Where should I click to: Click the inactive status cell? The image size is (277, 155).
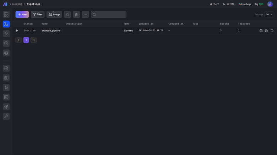[x=30, y=30]
